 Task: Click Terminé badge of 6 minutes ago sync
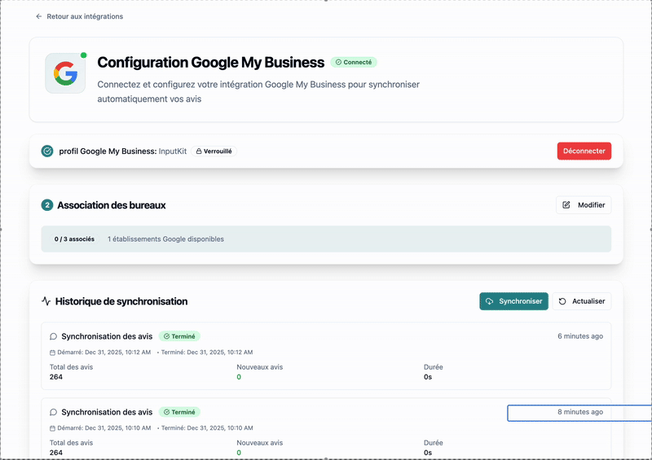click(179, 336)
